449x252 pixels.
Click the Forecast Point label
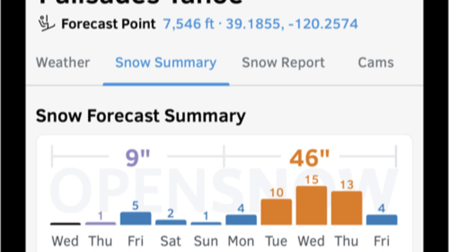coord(108,24)
